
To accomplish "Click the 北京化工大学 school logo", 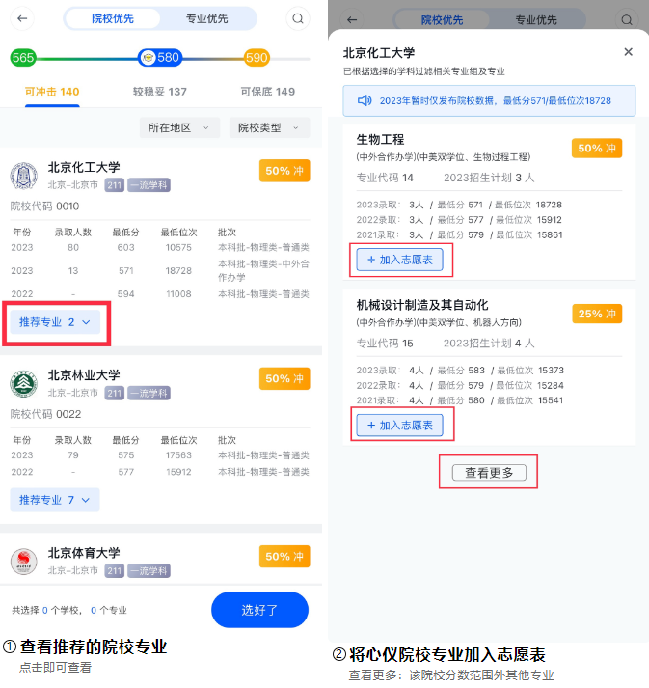I will click(x=24, y=176).
